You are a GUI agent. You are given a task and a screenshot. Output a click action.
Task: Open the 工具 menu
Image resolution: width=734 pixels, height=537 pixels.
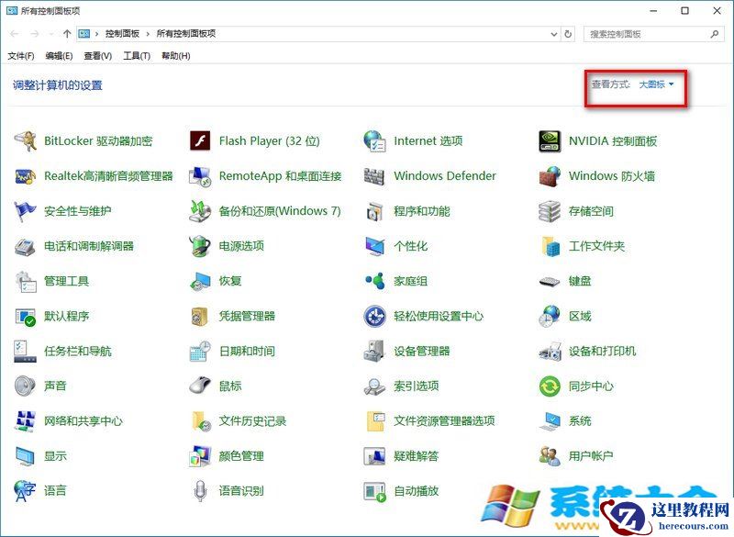tap(137, 55)
